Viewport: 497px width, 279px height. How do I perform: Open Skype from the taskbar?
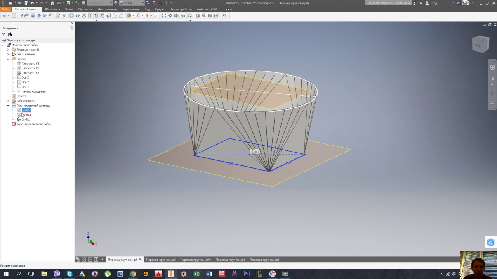(70, 274)
